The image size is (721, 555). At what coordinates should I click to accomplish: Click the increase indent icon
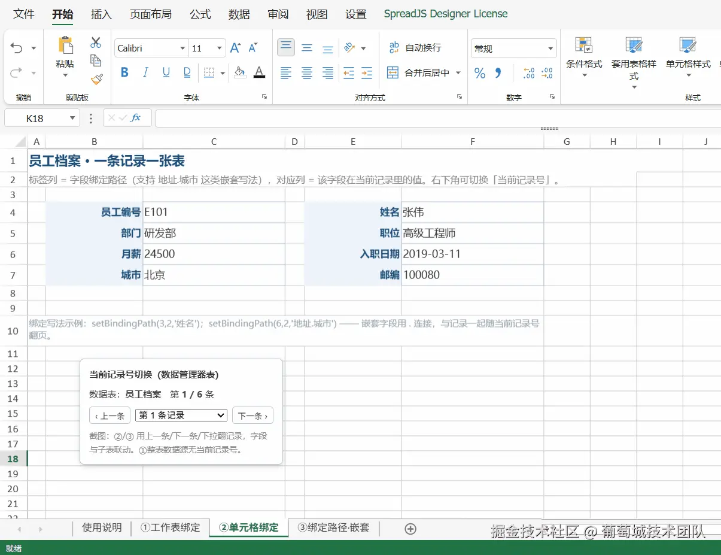pyautogui.click(x=367, y=73)
